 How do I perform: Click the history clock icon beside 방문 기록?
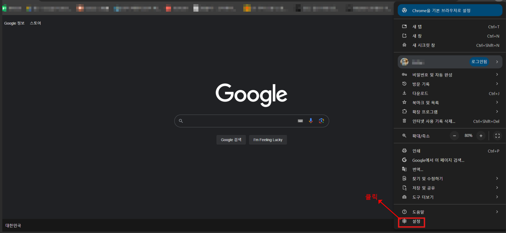tap(404, 84)
